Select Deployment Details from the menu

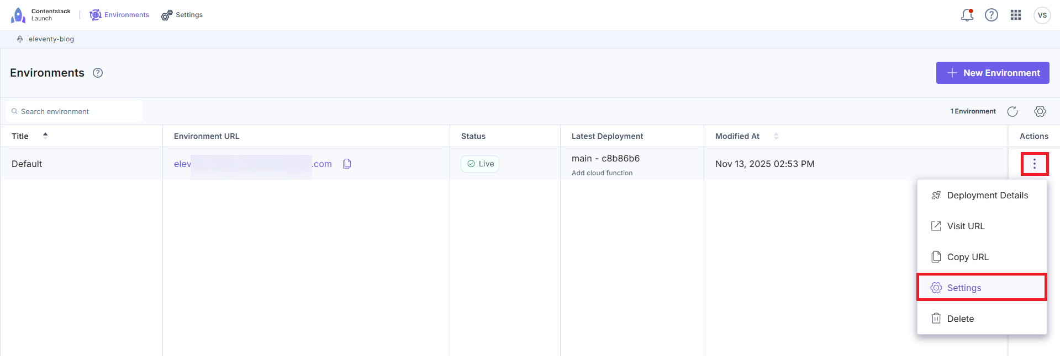[x=987, y=196]
